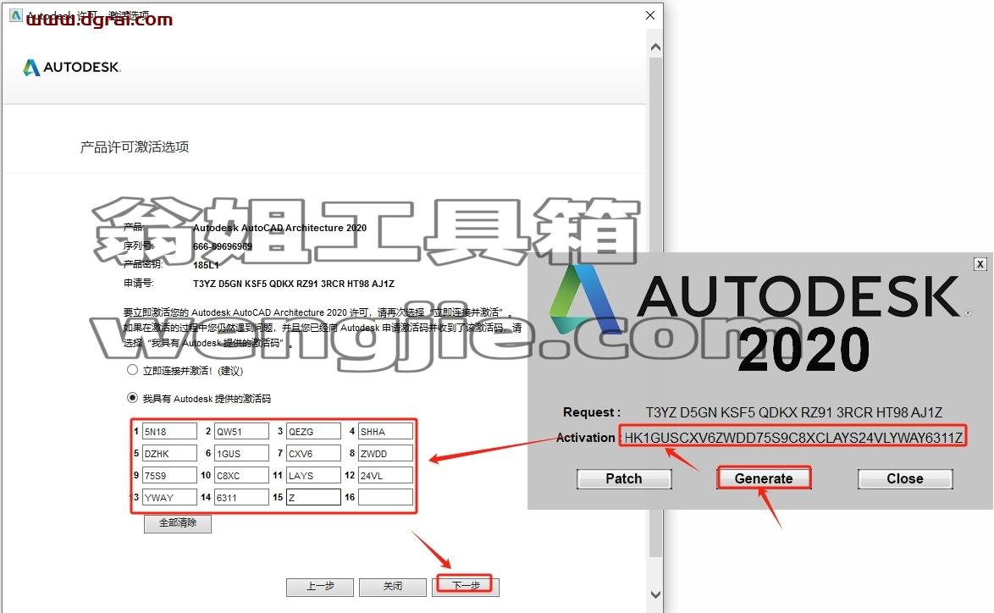Click activation code field 5 containing DZHK
This screenshot has height=613, width=994.
(x=169, y=454)
